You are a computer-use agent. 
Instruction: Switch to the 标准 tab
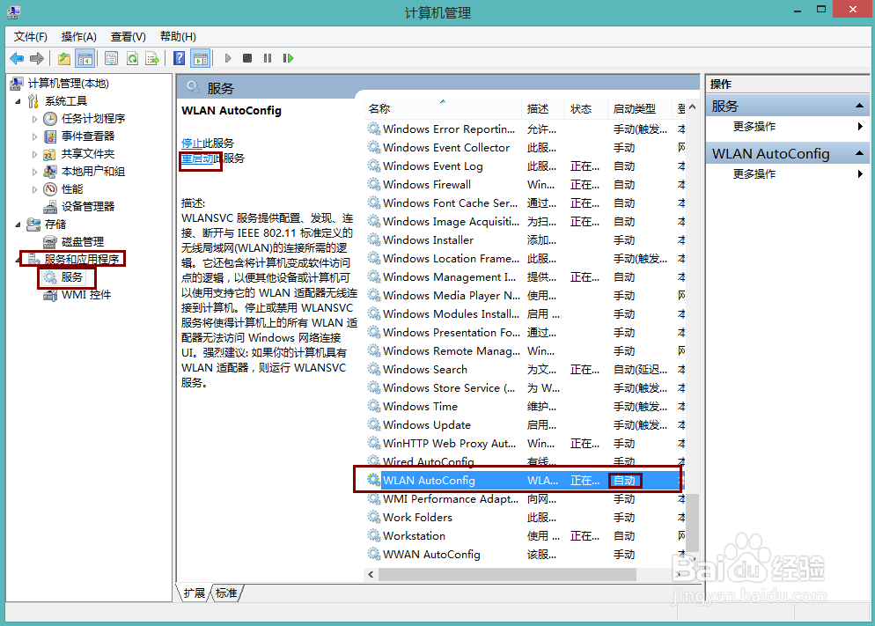coord(225,593)
